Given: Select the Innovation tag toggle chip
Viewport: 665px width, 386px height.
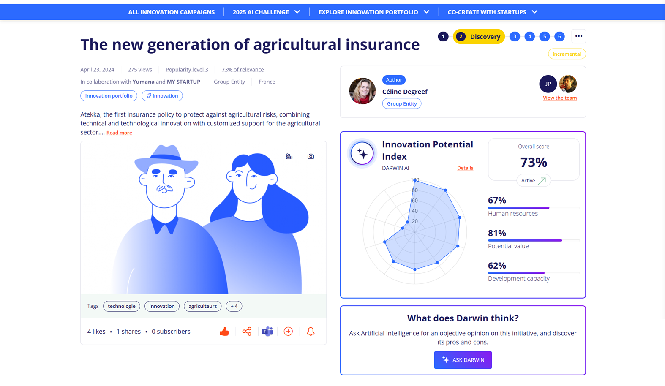Looking at the screenshot, I should (x=162, y=95).
